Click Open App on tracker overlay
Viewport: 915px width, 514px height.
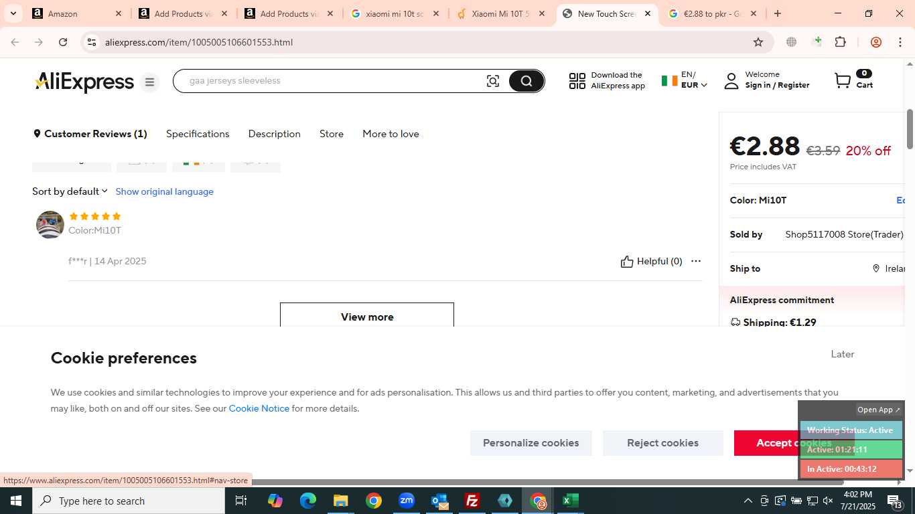click(879, 410)
